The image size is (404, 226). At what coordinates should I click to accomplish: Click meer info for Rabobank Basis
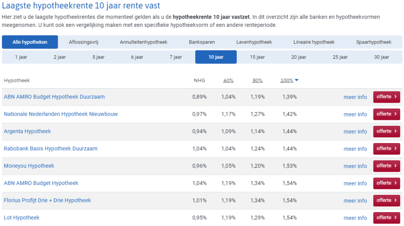pyautogui.click(x=355, y=149)
